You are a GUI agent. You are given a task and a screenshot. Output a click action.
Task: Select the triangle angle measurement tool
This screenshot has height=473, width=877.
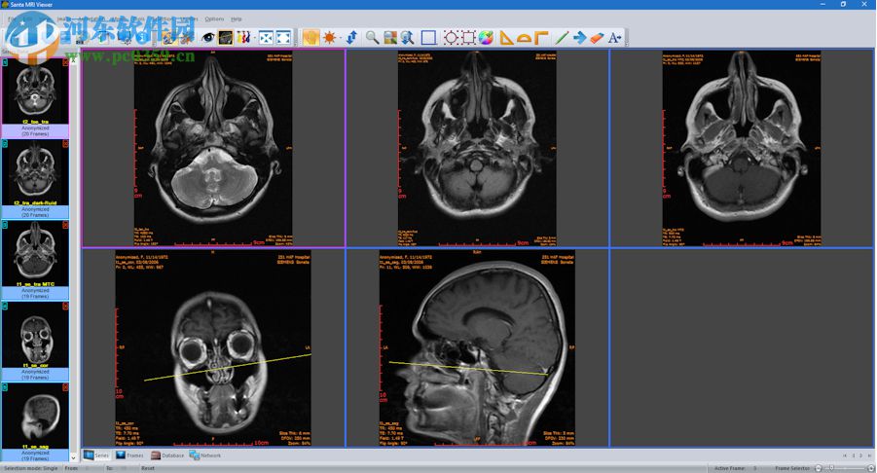coord(506,37)
